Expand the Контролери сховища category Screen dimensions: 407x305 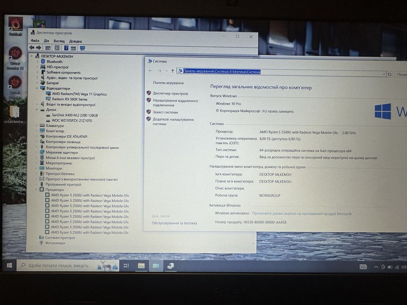(x=37, y=142)
